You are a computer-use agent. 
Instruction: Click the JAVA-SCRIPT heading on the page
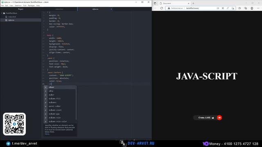coord(207,76)
